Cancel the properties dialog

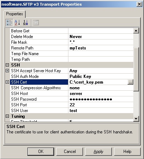point(70,152)
